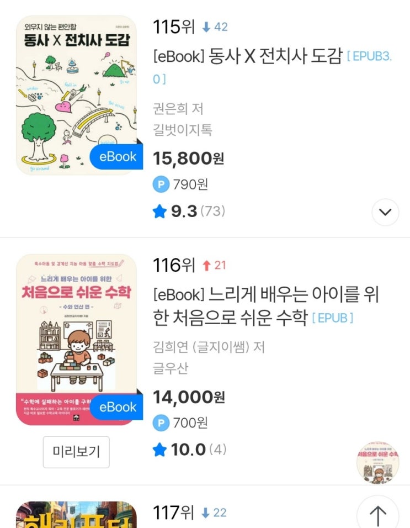Tap the P point icon beside 790원
Image resolution: width=410 pixels, height=528 pixels.
click(x=161, y=184)
